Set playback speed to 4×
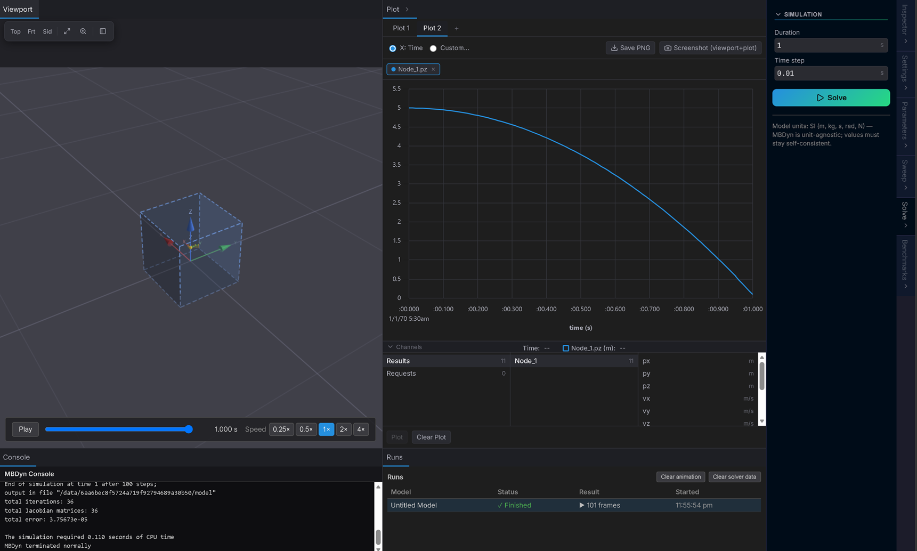 [361, 429]
